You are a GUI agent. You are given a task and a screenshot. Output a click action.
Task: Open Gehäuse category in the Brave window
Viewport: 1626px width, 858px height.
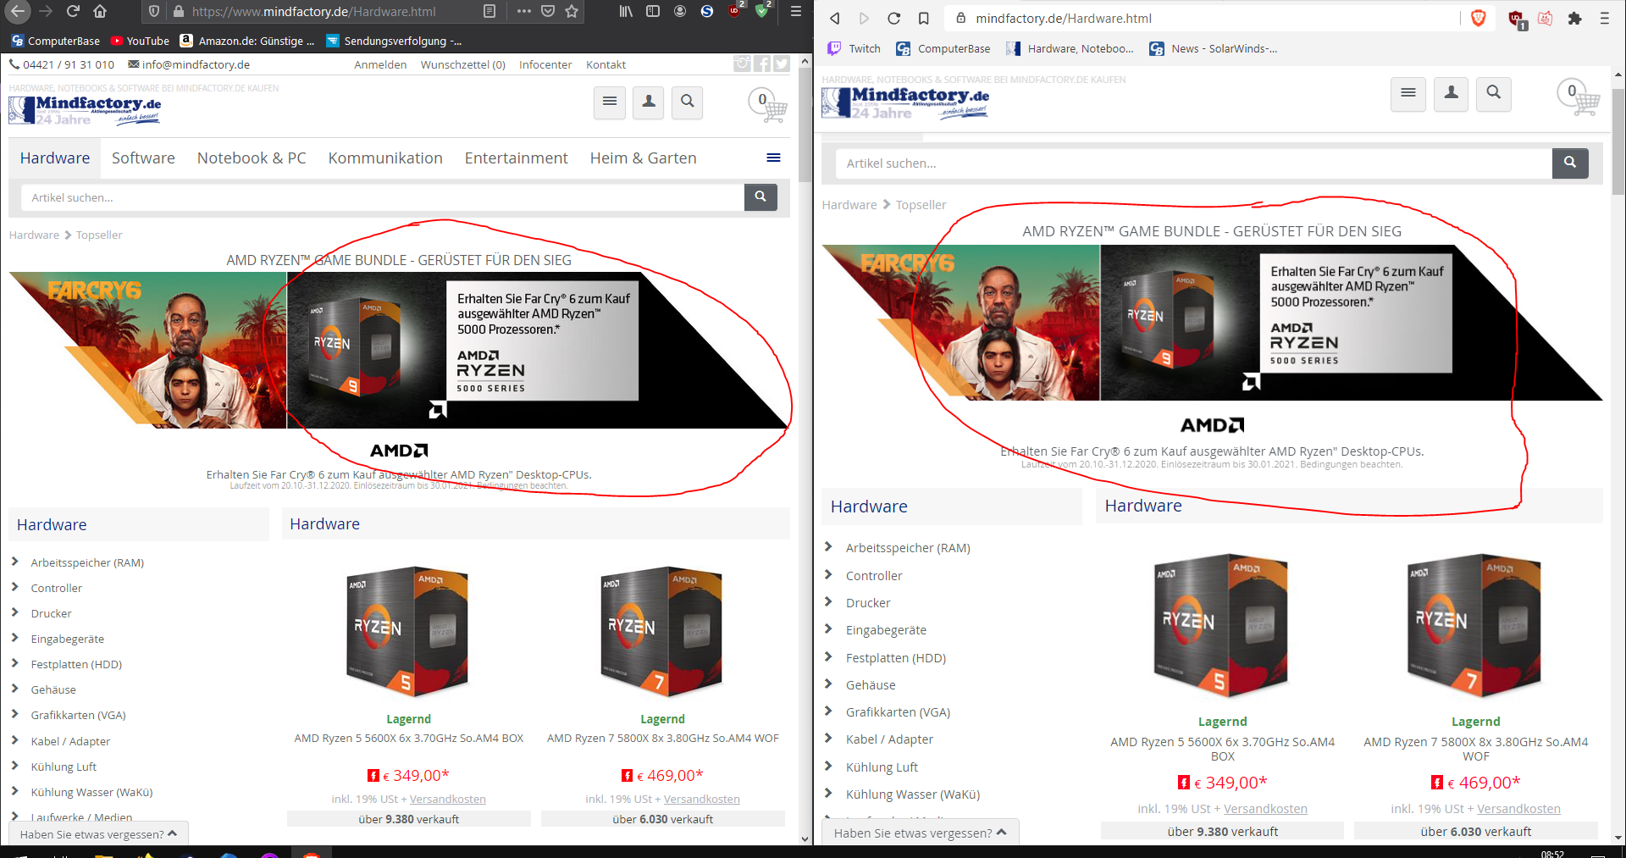click(870, 685)
